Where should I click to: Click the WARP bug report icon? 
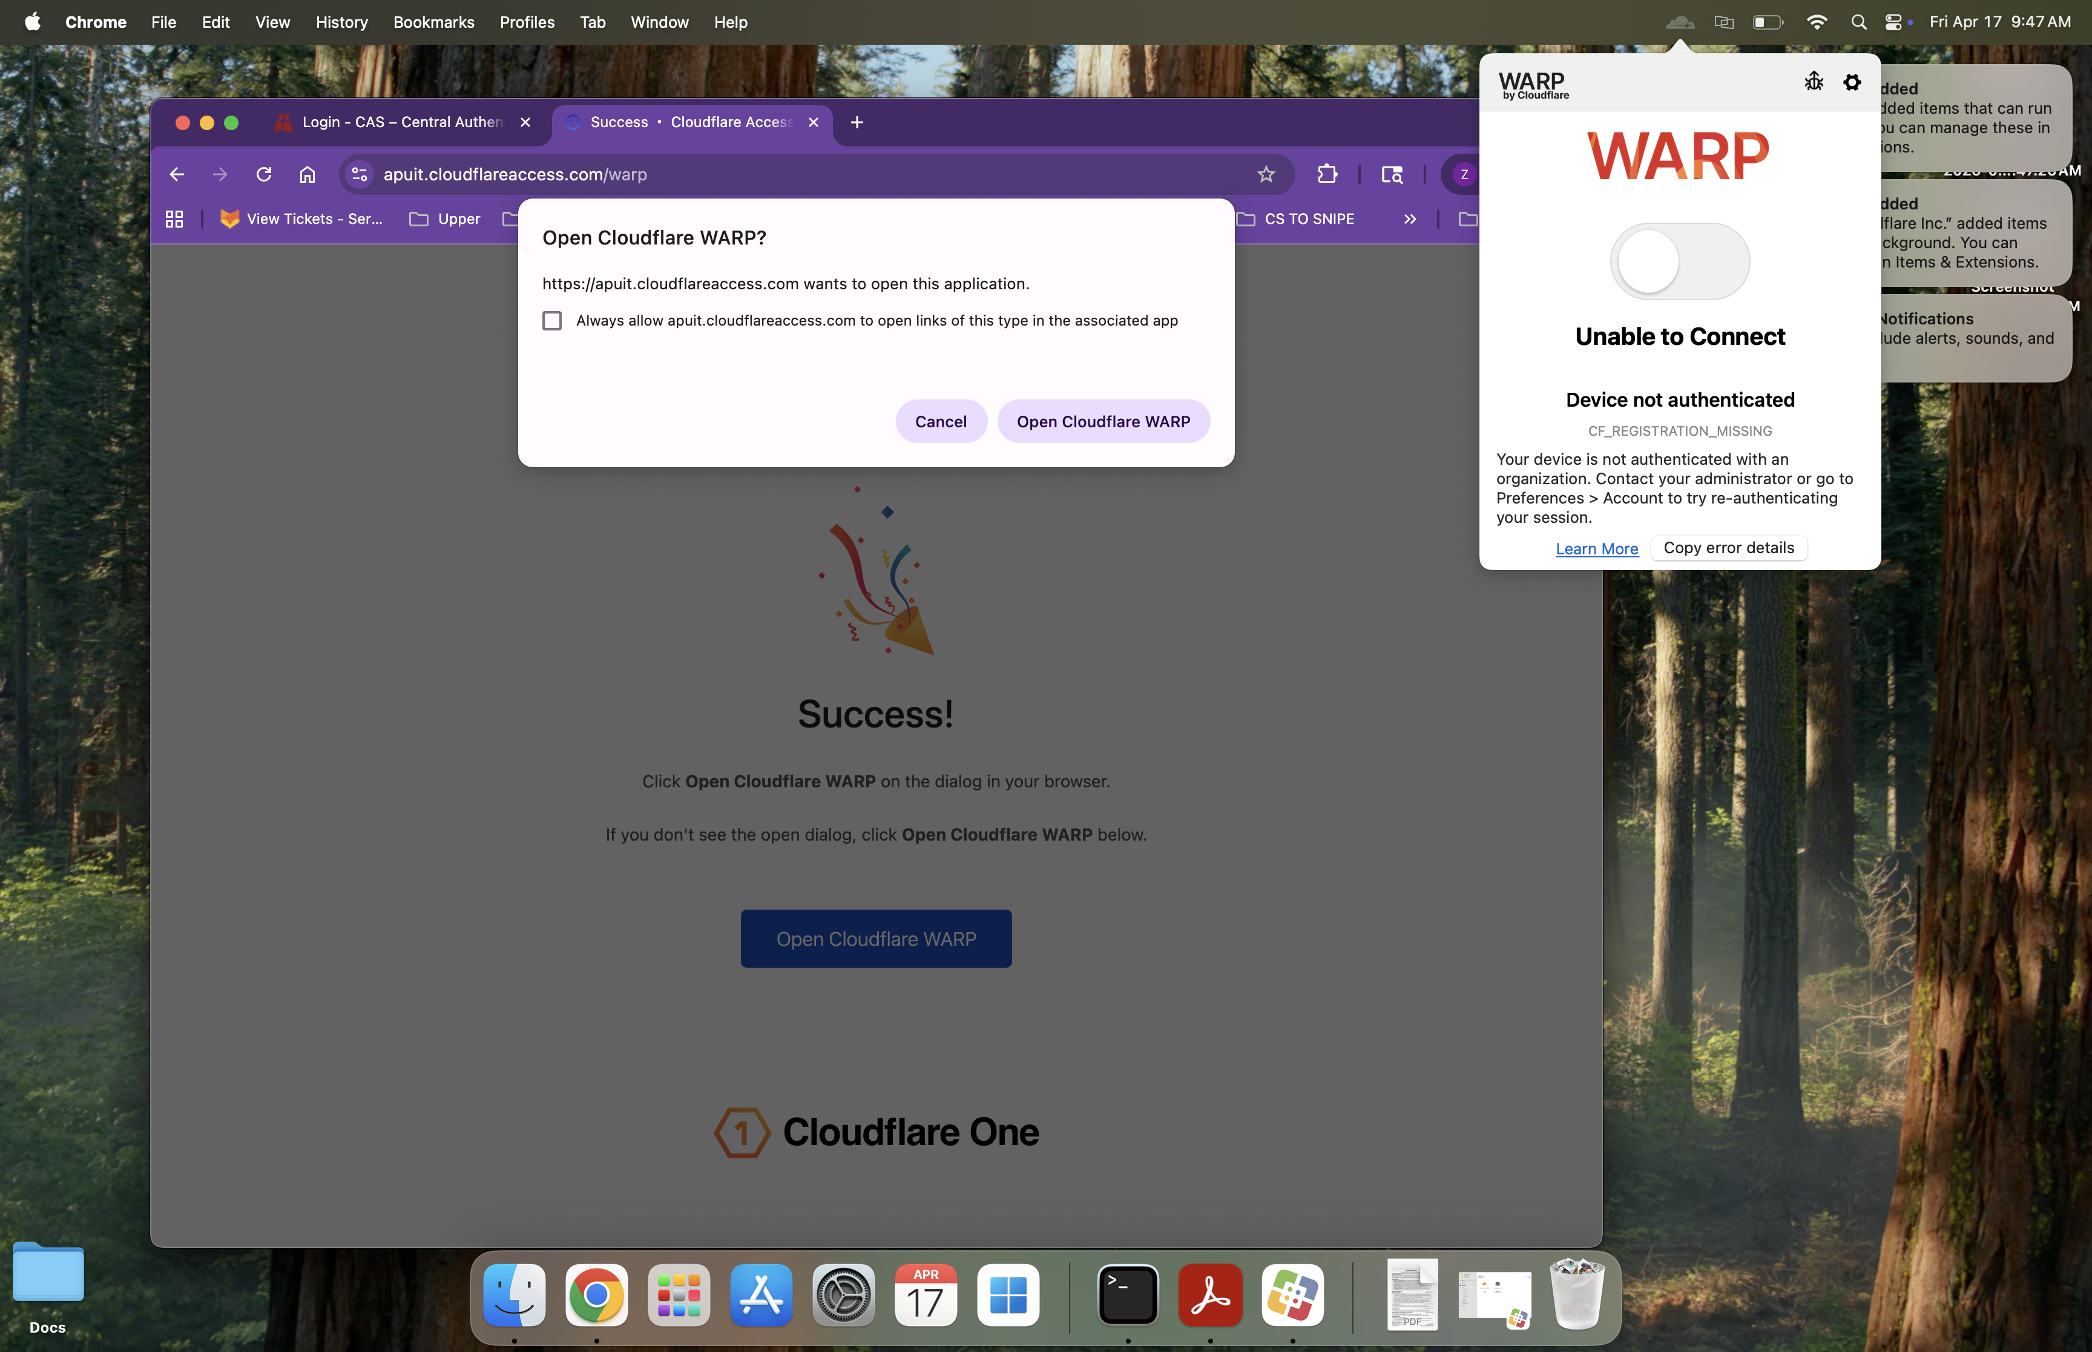(x=1813, y=82)
